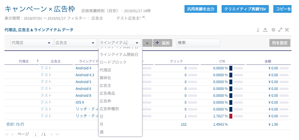
Task: Click the red CTR bar for 2.7027 %
Action: 231,116
